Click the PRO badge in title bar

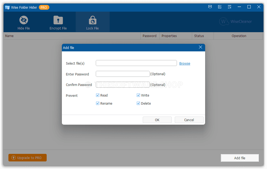44,8
